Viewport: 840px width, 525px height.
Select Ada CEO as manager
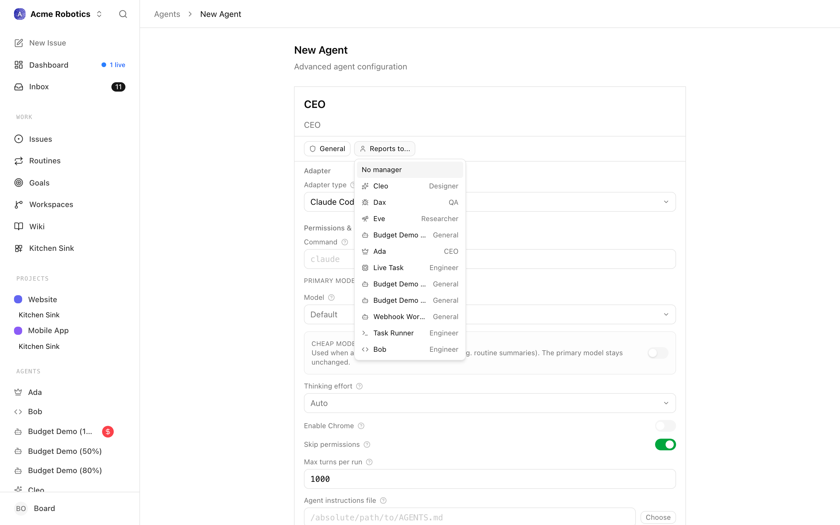click(410, 251)
